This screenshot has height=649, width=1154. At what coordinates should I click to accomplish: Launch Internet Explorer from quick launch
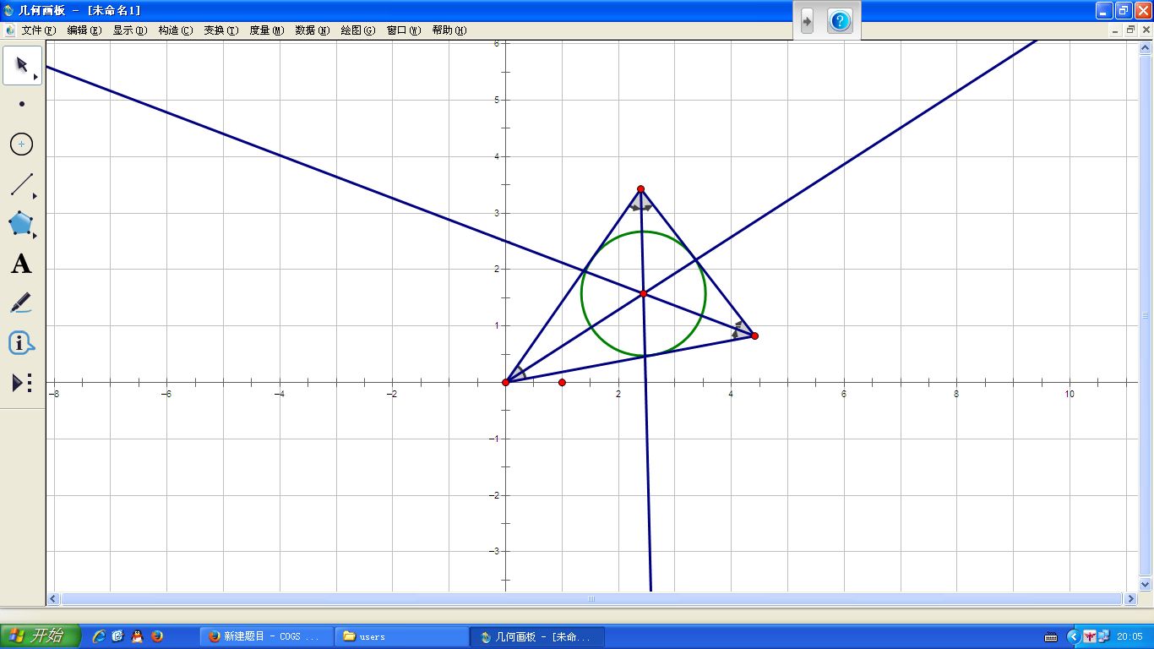click(x=99, y=636)
